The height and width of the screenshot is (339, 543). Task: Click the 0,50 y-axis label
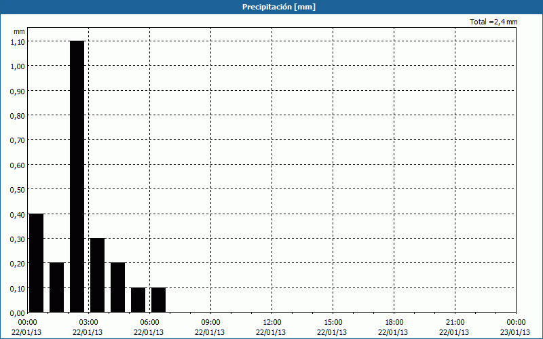tap(18, 190)
